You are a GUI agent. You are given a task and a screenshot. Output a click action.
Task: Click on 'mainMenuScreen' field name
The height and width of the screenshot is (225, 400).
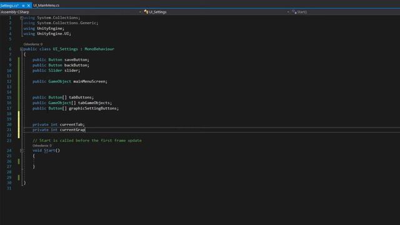90,81
